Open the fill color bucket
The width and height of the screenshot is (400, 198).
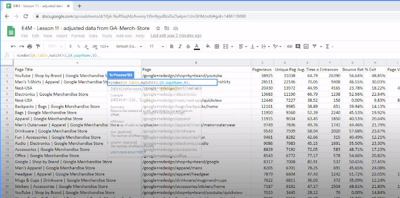click(208, 46)
